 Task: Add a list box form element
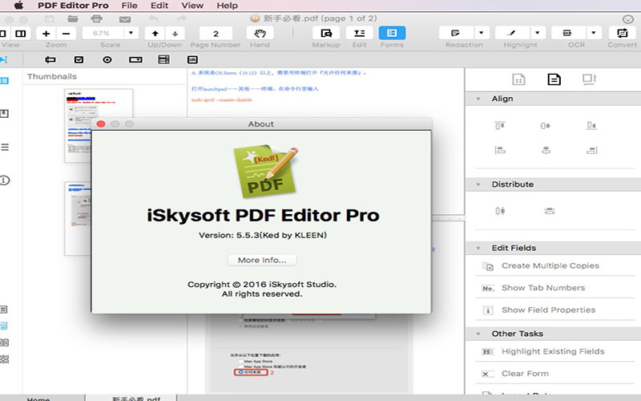tap(163, 59)
